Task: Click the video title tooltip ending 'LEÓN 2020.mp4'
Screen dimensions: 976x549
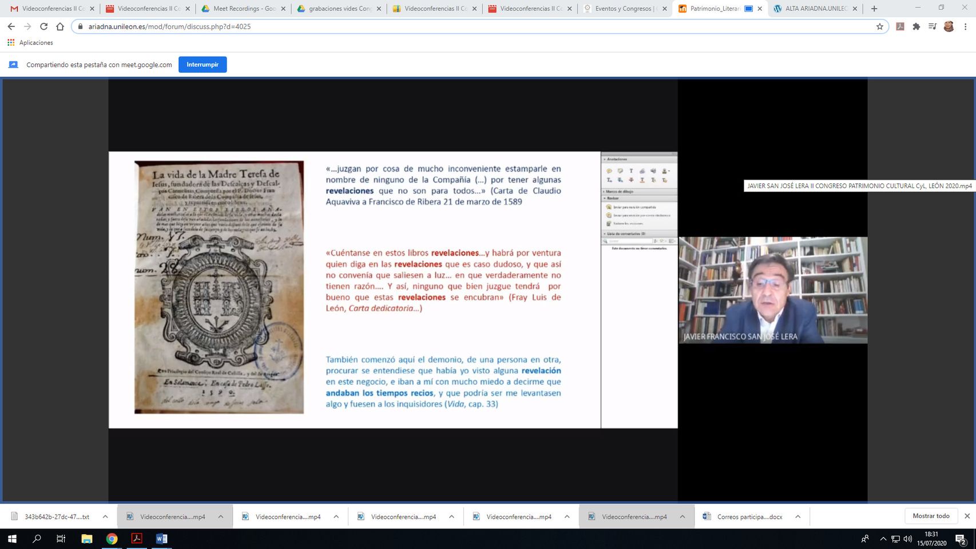Action: click(x=859, y=186)
